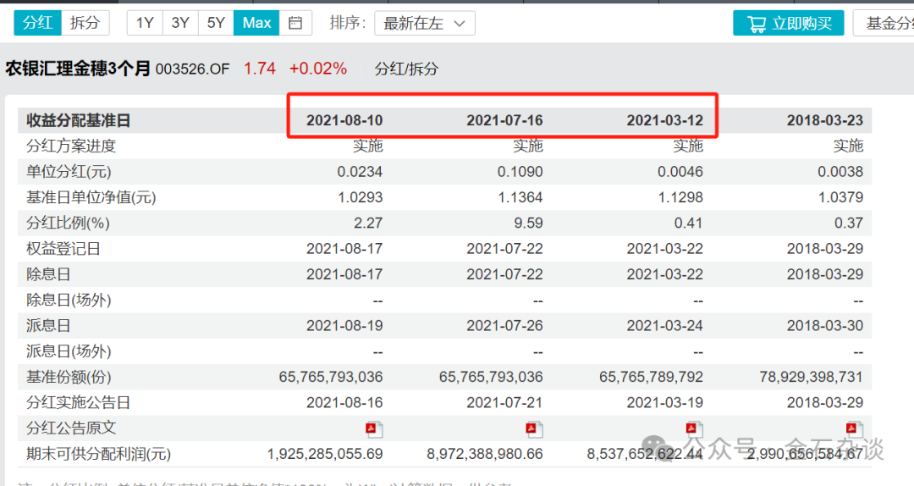Click the 2021-07-16 column header
Viewport: 914px width, 486px height.
(504, 121)
